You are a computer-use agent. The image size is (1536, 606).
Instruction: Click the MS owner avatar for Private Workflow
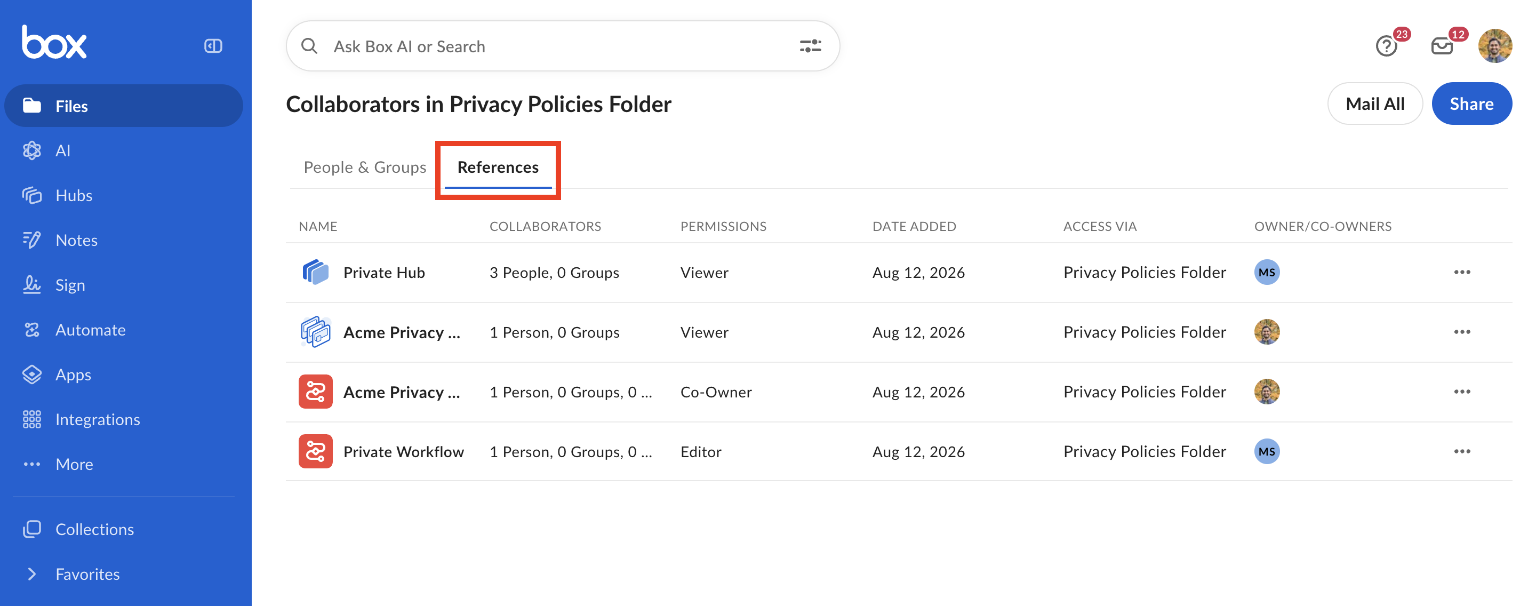click(x=1267, y=451)
